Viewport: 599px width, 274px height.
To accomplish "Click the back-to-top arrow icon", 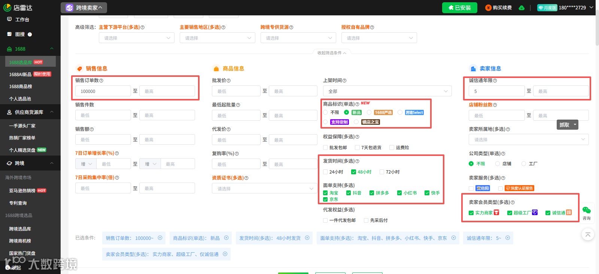I will point(588,235).
